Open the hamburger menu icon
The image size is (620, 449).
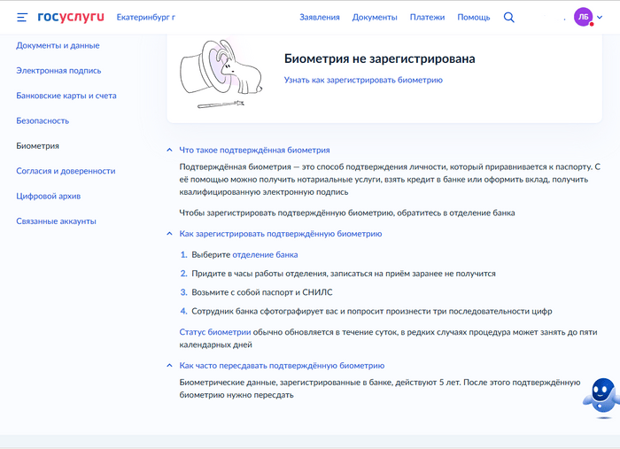click(x=22, y=18)
